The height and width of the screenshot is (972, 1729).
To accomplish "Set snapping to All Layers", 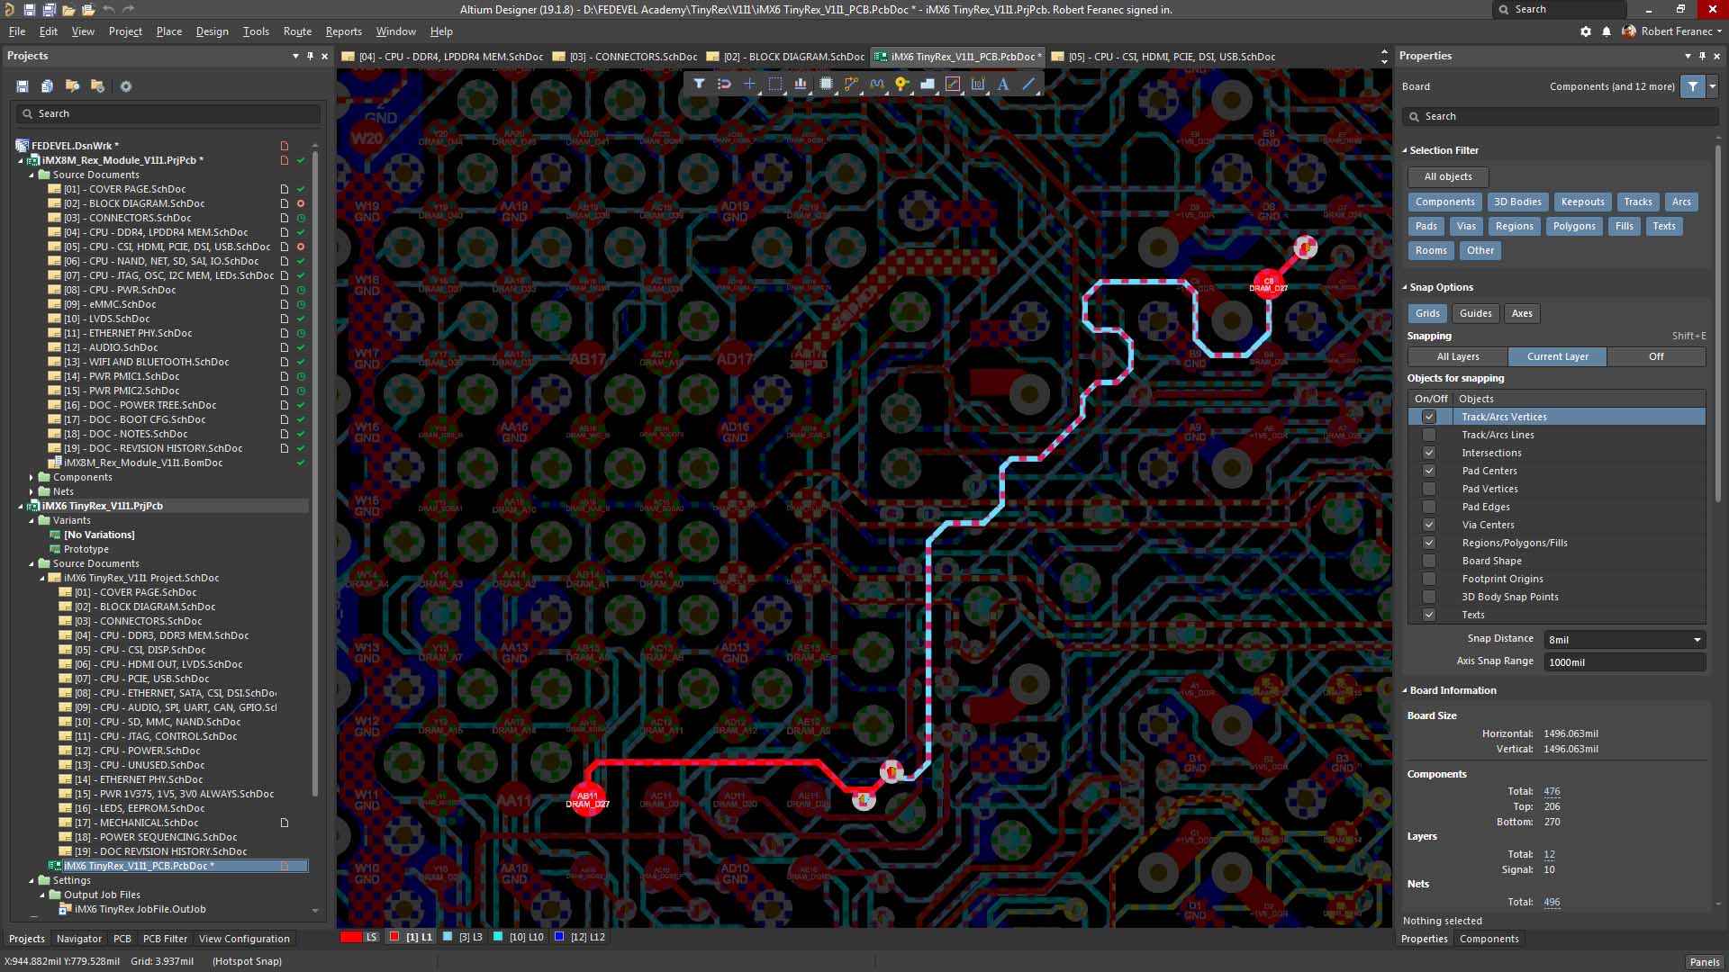I will coord(1457,356).
